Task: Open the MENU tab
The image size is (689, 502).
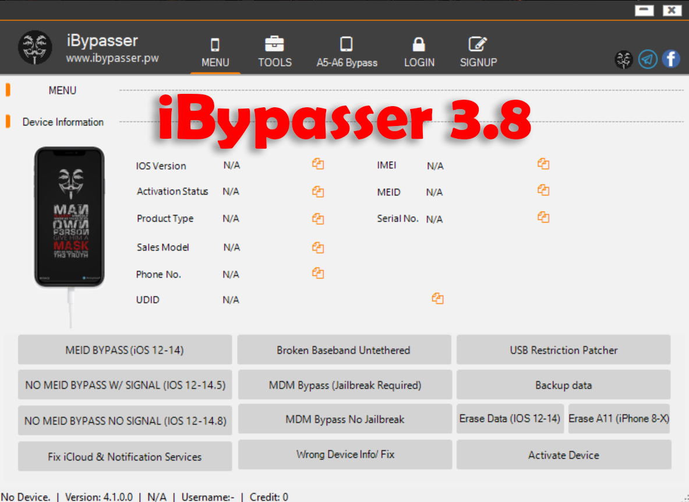Action: coord(215,53)
